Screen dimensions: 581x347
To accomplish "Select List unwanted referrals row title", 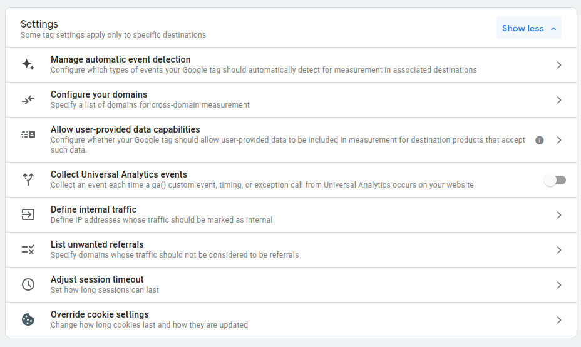I will point(97,244).
